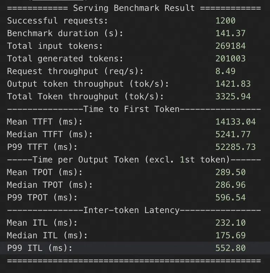Click the Mean TPOT value 289.50
The width and height of the screenshot is (270, 273).
(x=230, y=172)
